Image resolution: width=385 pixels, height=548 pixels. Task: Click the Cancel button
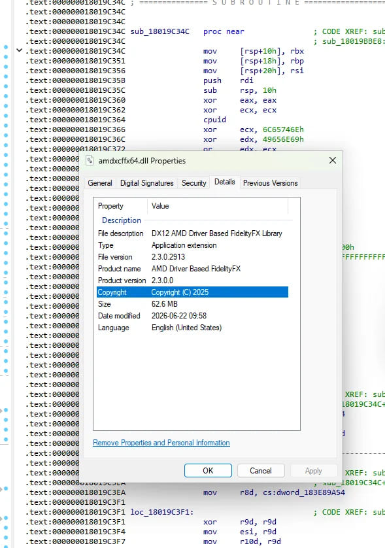(261, 470)
